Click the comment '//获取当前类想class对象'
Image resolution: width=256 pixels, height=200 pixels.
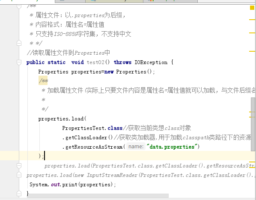tap(157, 128)
